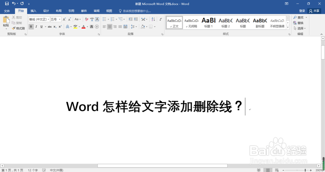325x172 pixels.
Task: Open the change case Aa dropdown
Action: (78, 19)
